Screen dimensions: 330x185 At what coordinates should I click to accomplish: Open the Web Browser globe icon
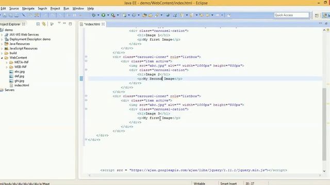tap(168, 15)
